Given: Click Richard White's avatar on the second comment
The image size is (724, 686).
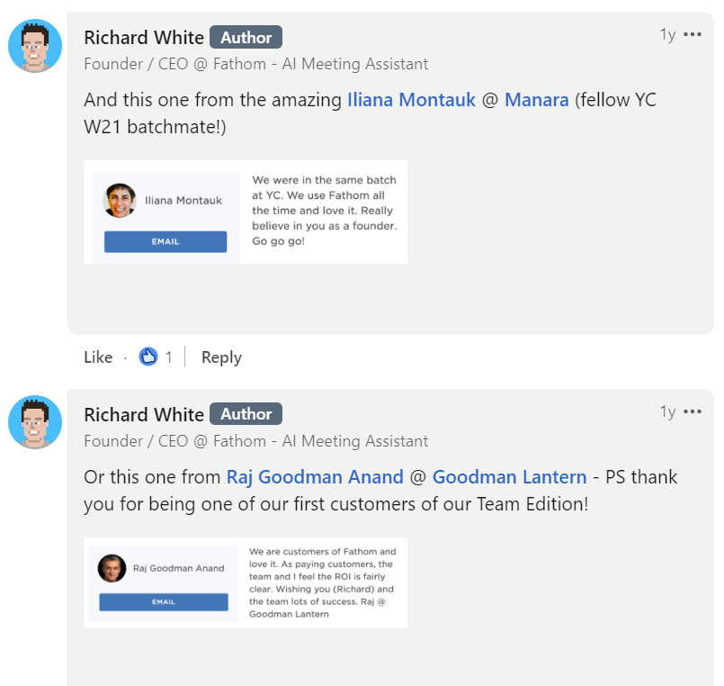Looking at the screenshot, I should (x=35, y=422).
